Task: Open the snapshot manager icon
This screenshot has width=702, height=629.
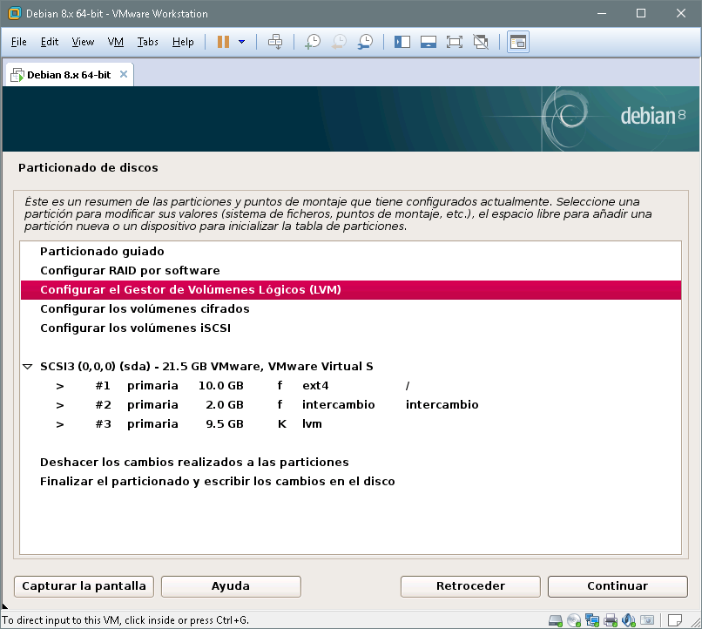Action: point(366,42)
